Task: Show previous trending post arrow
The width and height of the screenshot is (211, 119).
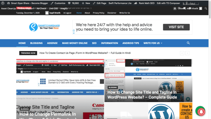Action: pyautogui.click(x=182, y=53)
